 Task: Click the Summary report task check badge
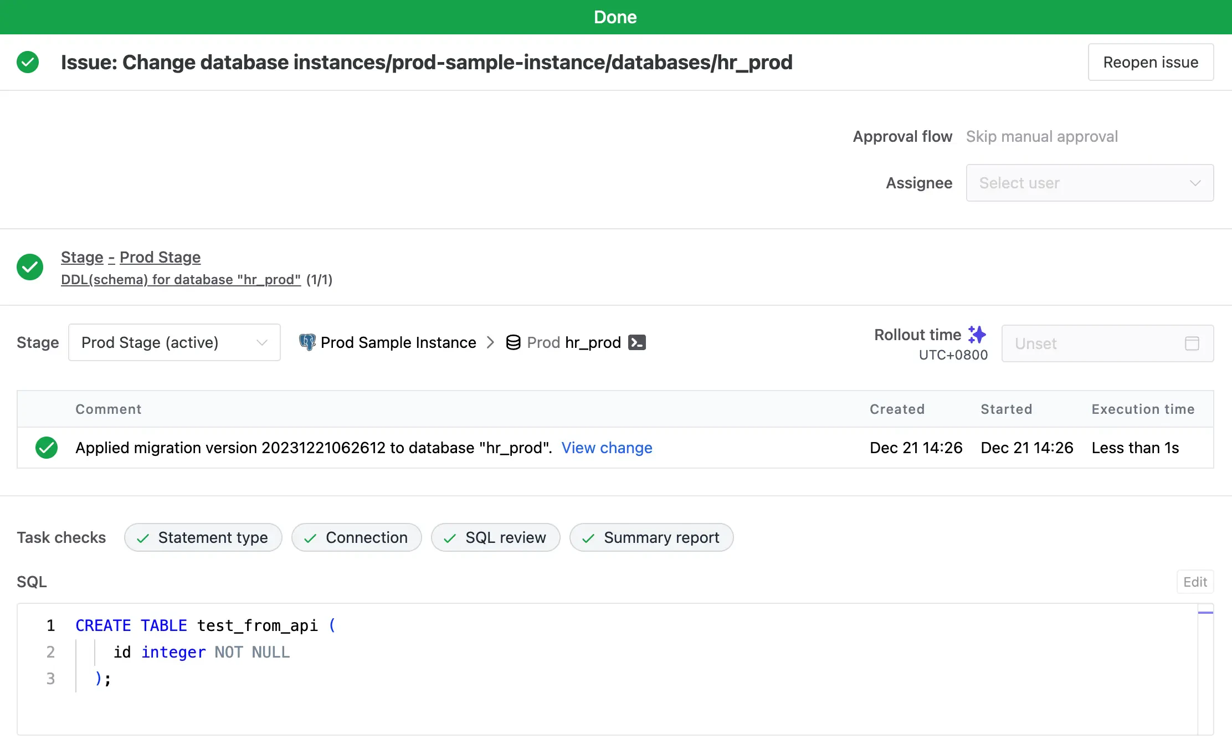[x=651, y=537]
